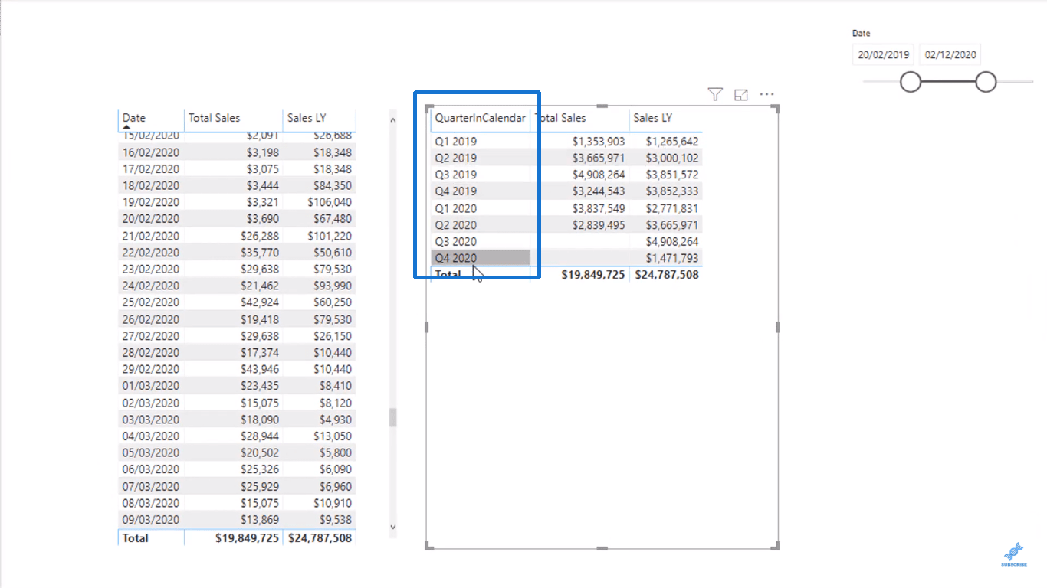Select the 09/03/2020 date row
This screenshot has width=1047, height=588.
point(237,519)
